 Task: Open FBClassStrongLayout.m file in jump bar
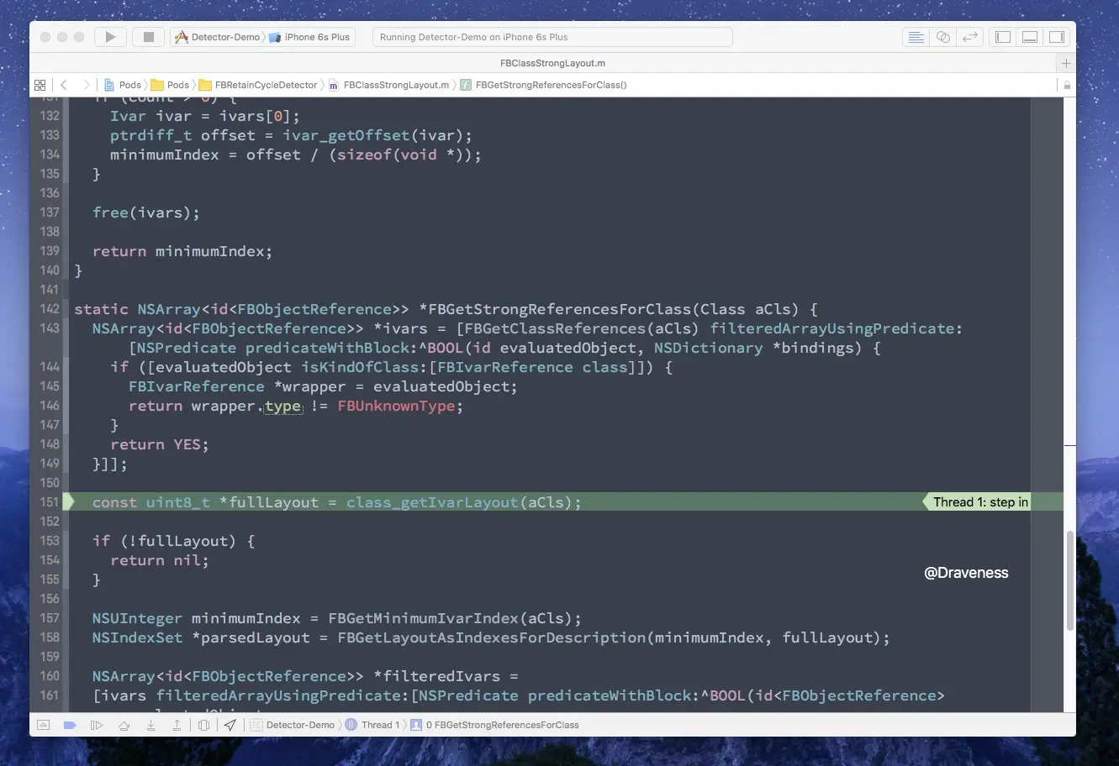(x=388, y=85)
